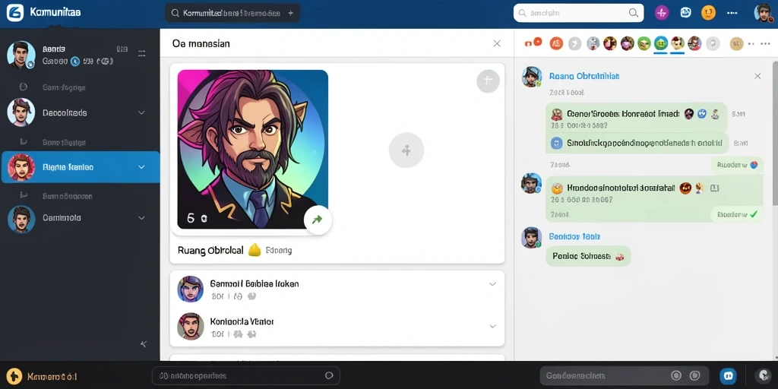Click the magnifier icon in the top-right search box
The width and height of the screenshot is (778, 389).
634,14
